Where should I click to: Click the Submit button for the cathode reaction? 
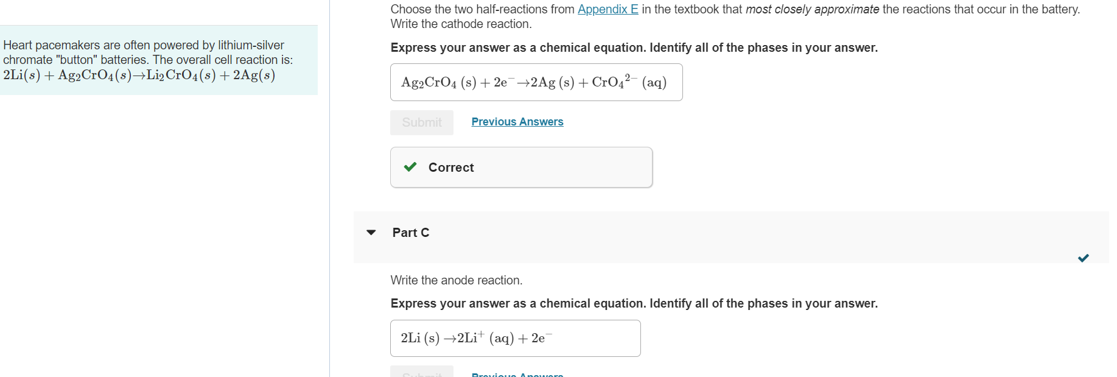point(421,122)
